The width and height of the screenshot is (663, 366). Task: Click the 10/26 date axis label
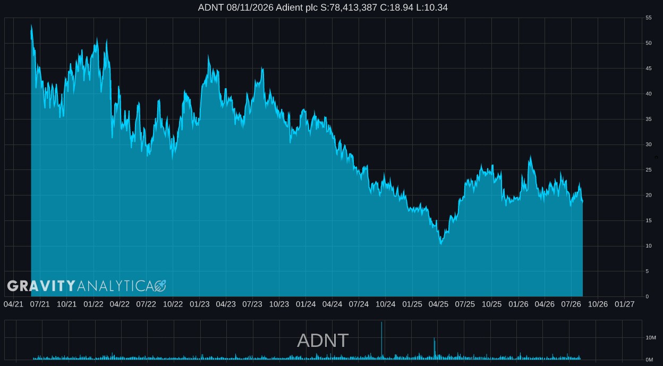(598, 304)
